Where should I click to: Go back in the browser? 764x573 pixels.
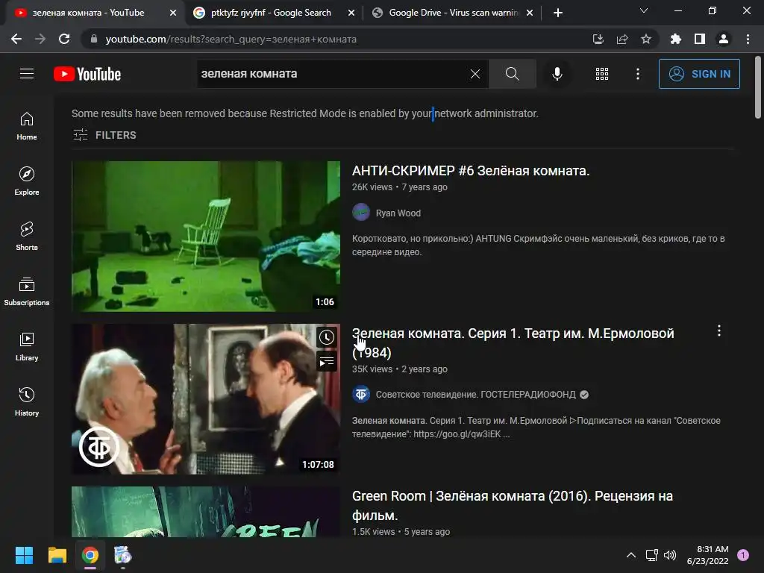click(x=16, y=39)
